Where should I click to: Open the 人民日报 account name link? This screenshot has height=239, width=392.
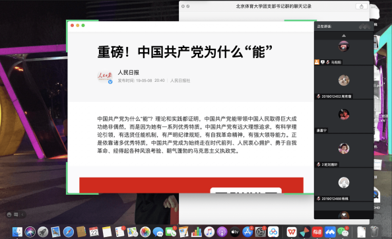click(x=128, y=73)
